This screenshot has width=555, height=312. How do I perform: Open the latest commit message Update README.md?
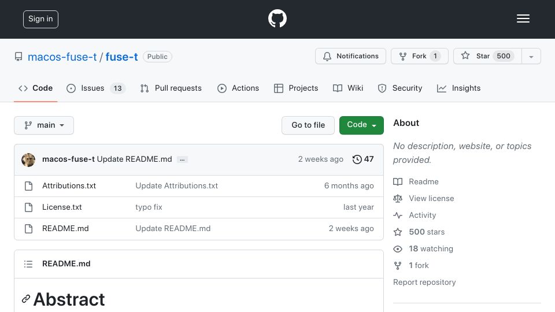[x=135, y=159]
